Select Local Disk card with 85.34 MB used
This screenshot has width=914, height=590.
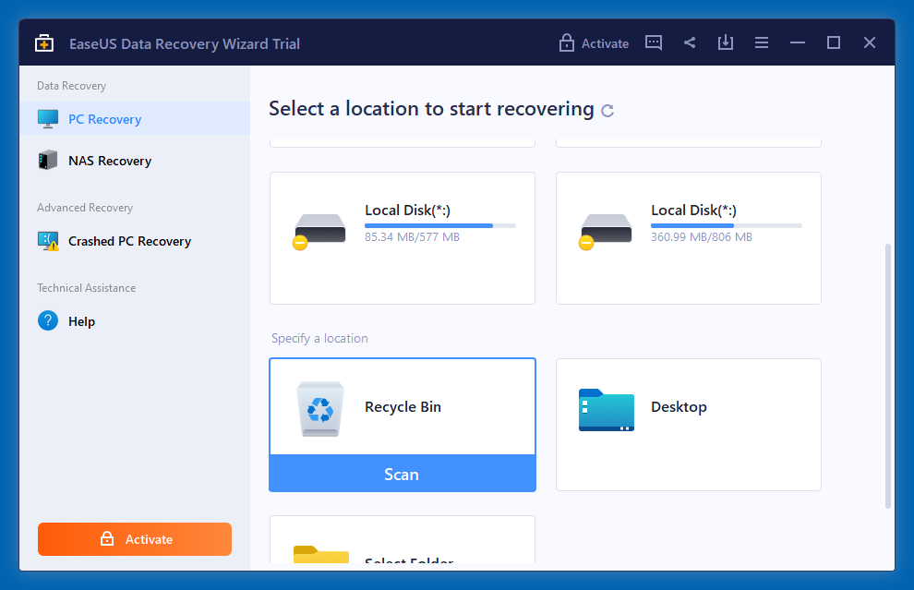tap(403, 238)
